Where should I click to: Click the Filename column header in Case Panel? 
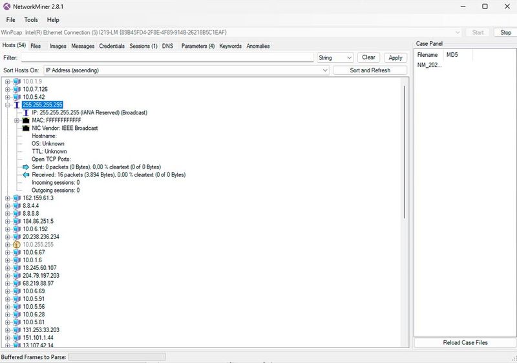(x=429, y=55)
